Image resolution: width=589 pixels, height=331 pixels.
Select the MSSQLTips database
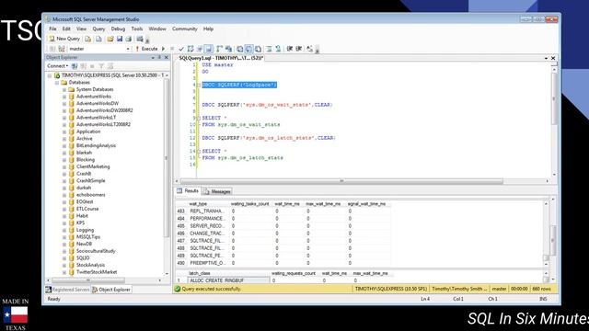point(88,237)
